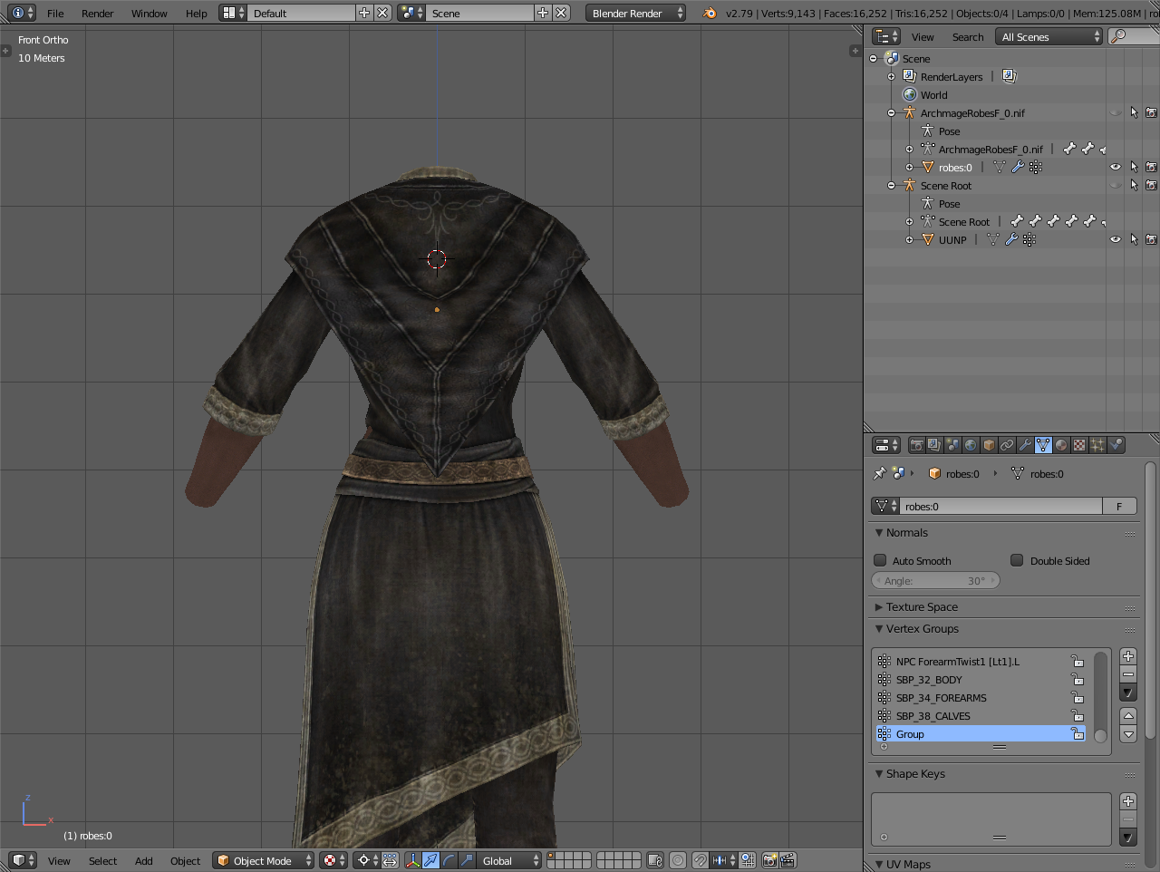Image resolution: width=1160 pixels, height=872 pixels.
Task: Open the Physics properties tab
Action: click(1116, 445)
